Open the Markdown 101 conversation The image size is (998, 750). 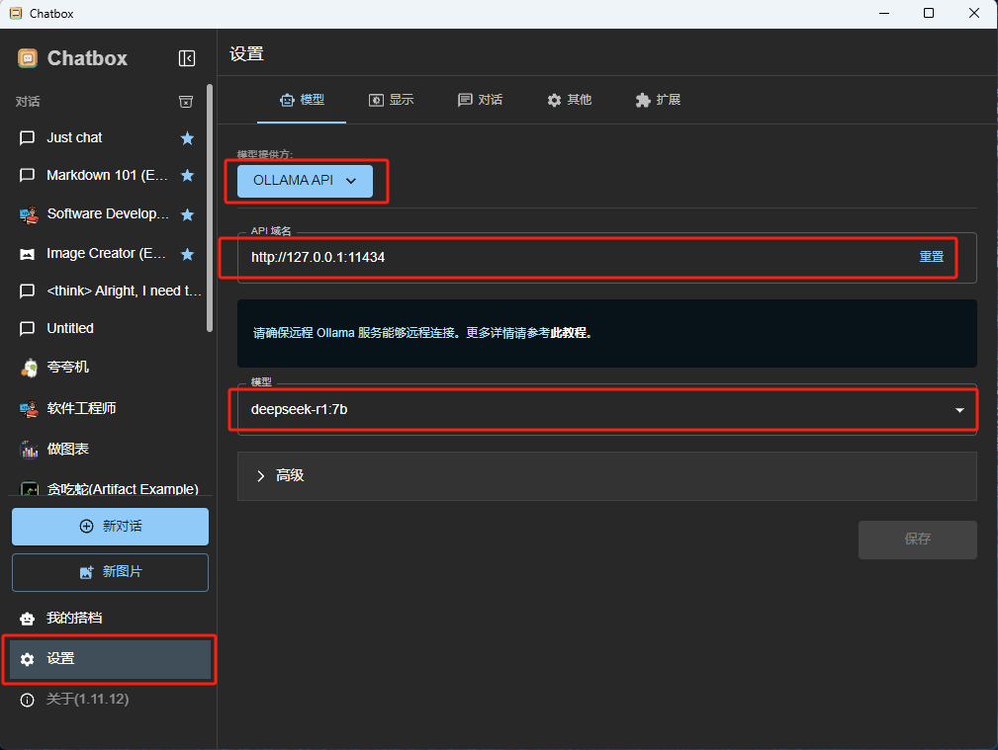coord(107,176)
